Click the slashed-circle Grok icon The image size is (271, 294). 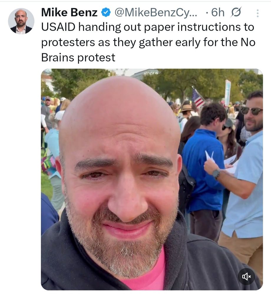click(x=236, y=12)
